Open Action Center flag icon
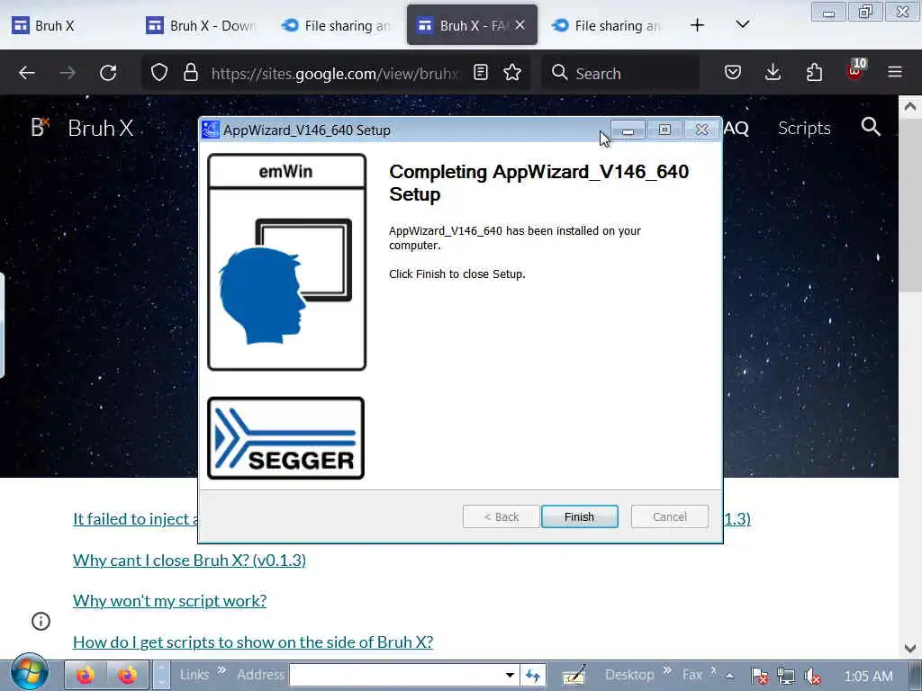Screen dimensions: 922x691 point(758,676)
